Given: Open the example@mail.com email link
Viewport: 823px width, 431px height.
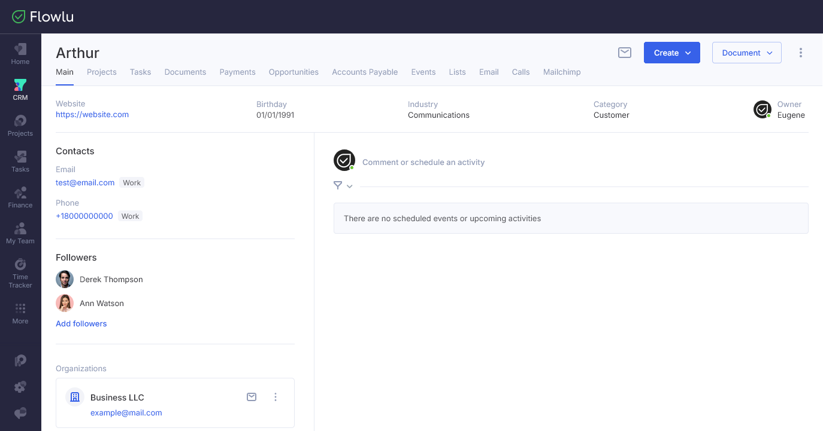Looking at the screenshot, I should point(126,413).
